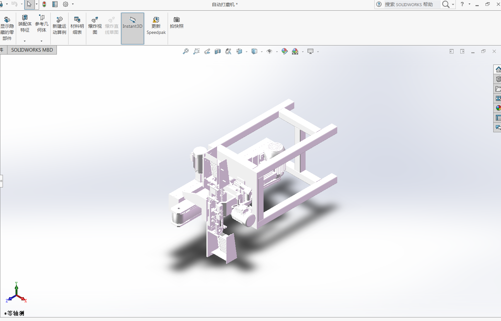Select Zoom to Area tool
The width and height of the screenshot is (501, 321).
[x=196, y=51]
